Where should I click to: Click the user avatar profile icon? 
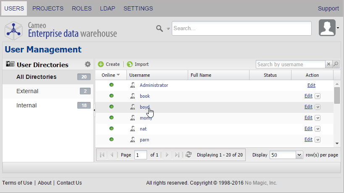click(327, 28)
